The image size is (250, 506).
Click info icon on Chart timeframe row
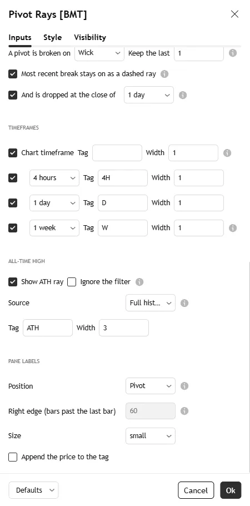(227, 153)
